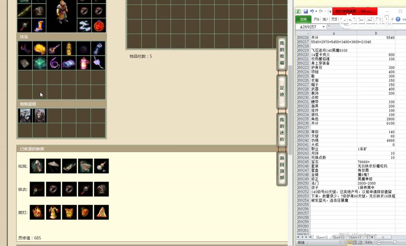Click cell containing 无价铁衣珍藏松风
Screen dimensions: 406x246
pyautogui.click(x=376, y=166)
